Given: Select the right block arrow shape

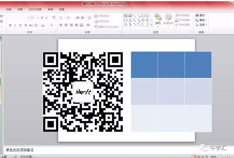Looking at the screenshot, I should click(143, 20).
